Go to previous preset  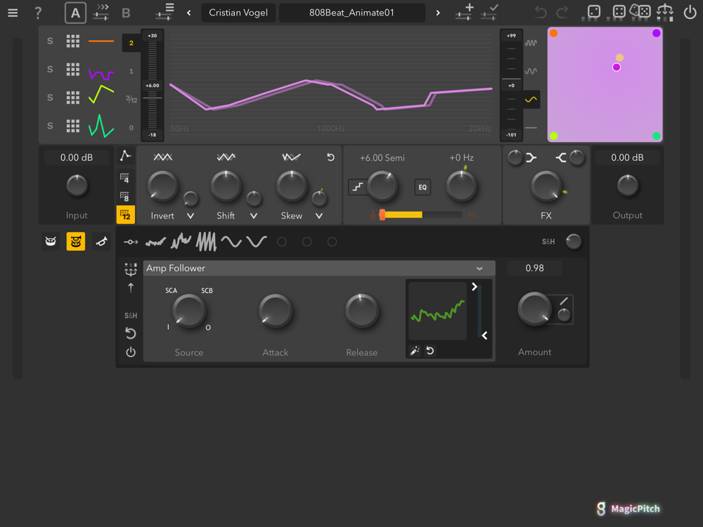188,13
